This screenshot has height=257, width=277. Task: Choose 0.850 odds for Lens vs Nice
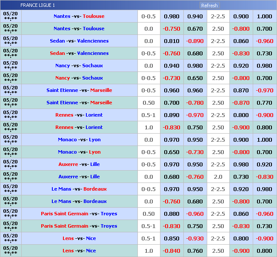click(171, 239)
